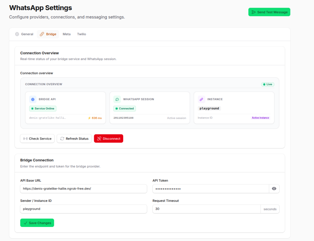The image size is (314, 241).
Task: Focus the Request Timeout field
Action: 206,209
